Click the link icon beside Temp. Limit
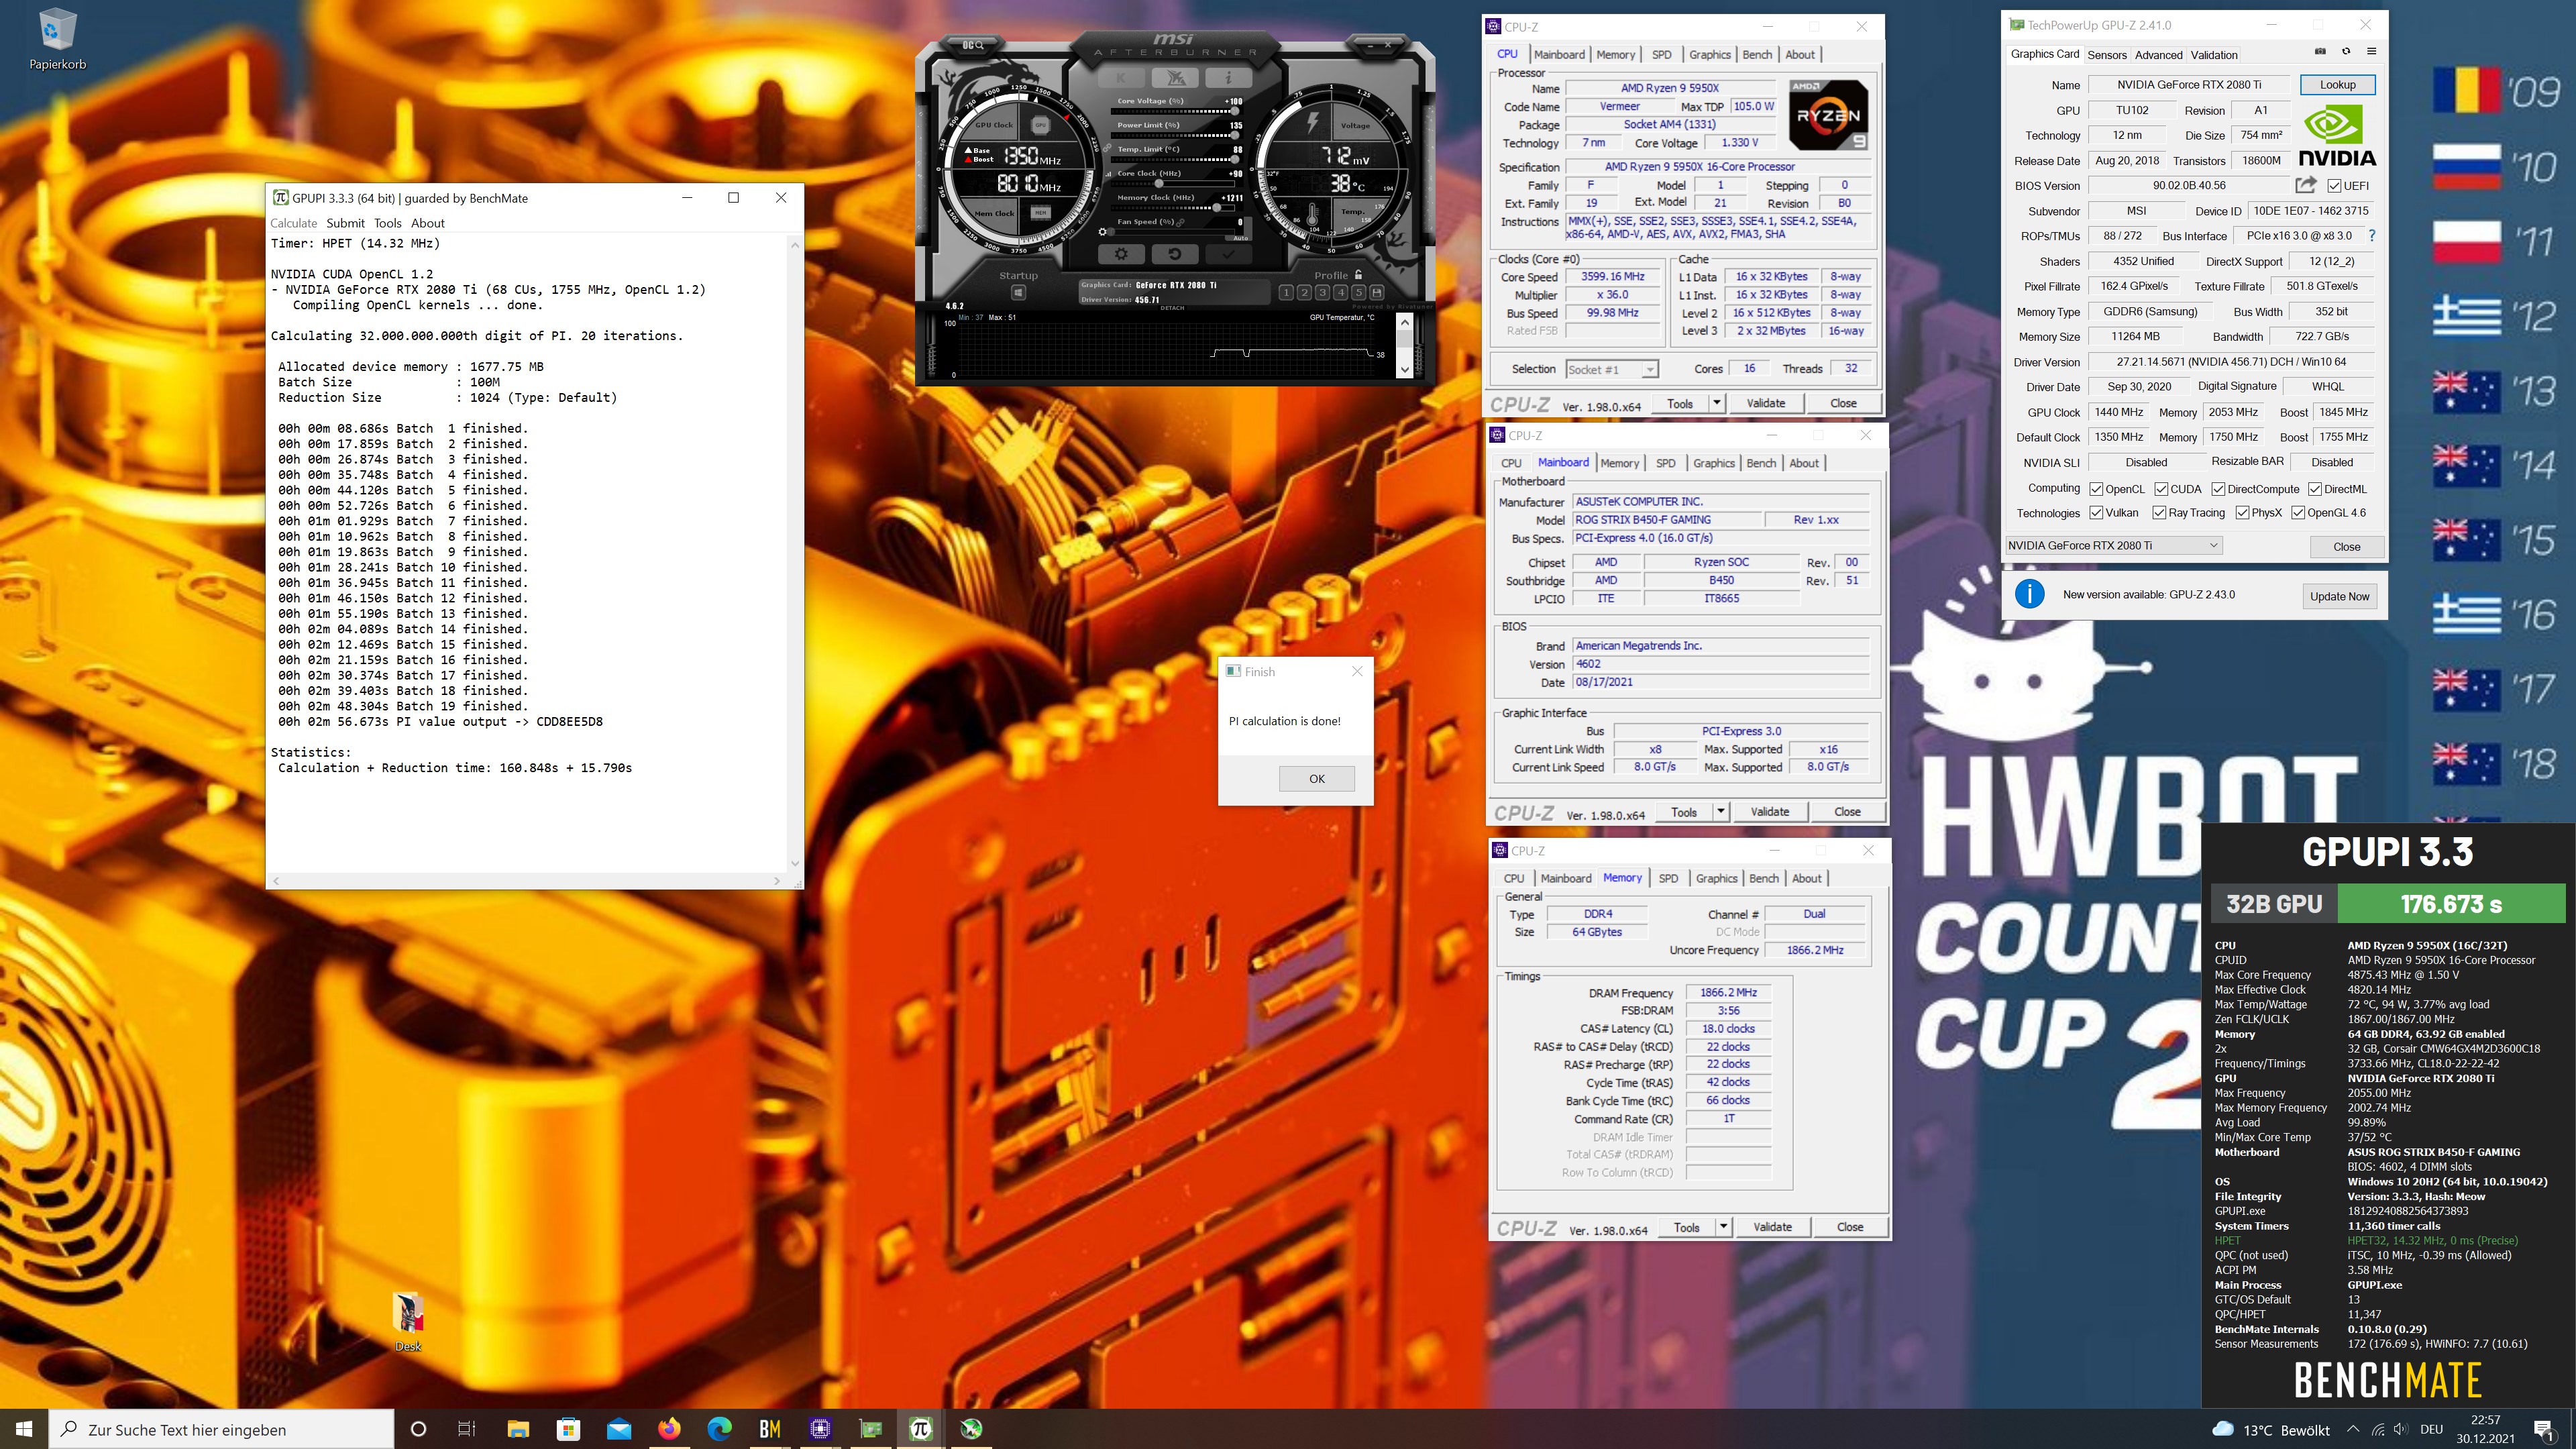The width and height of the screenshot is (2576, 1449). pos(1108,149)
